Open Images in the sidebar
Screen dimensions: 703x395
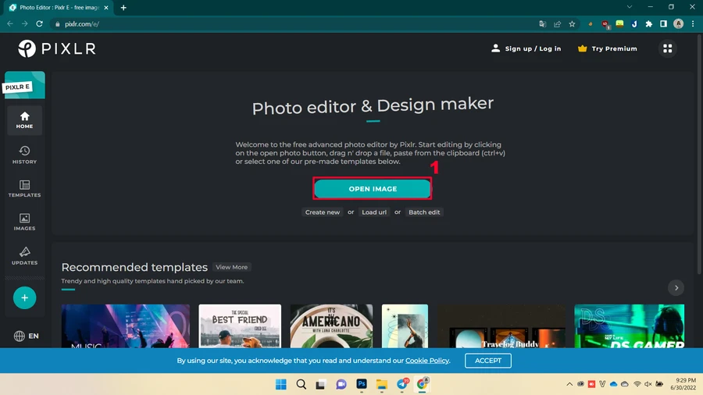[x=25, y=222]
